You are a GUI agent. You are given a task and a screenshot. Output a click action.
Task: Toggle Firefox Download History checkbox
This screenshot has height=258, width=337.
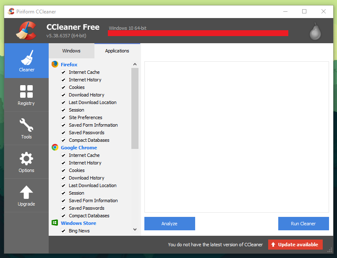(63, 95)
